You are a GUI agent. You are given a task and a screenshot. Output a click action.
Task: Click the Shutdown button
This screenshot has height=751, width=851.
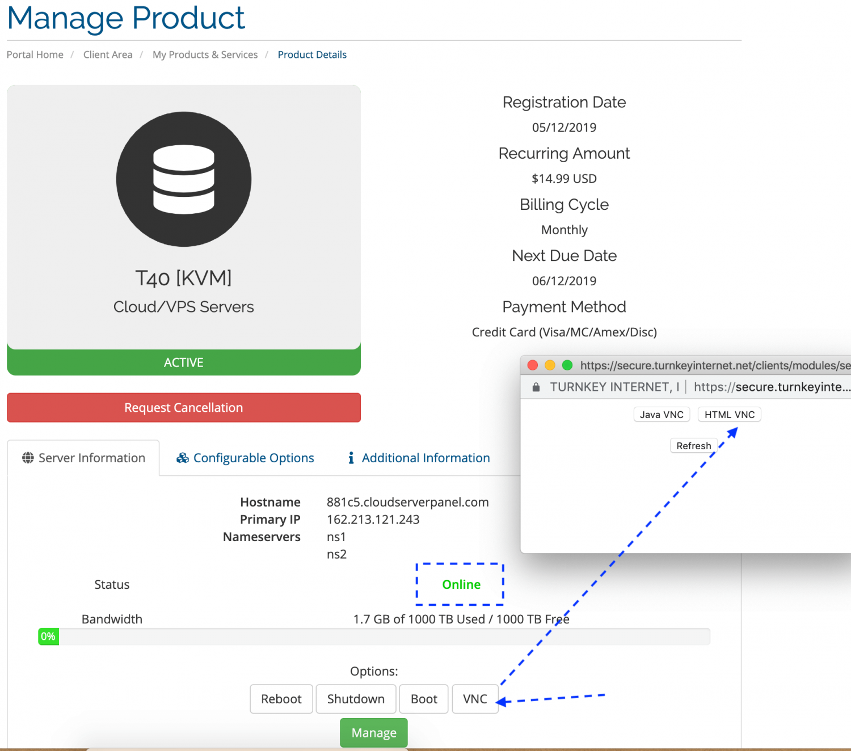pos(356,699)
